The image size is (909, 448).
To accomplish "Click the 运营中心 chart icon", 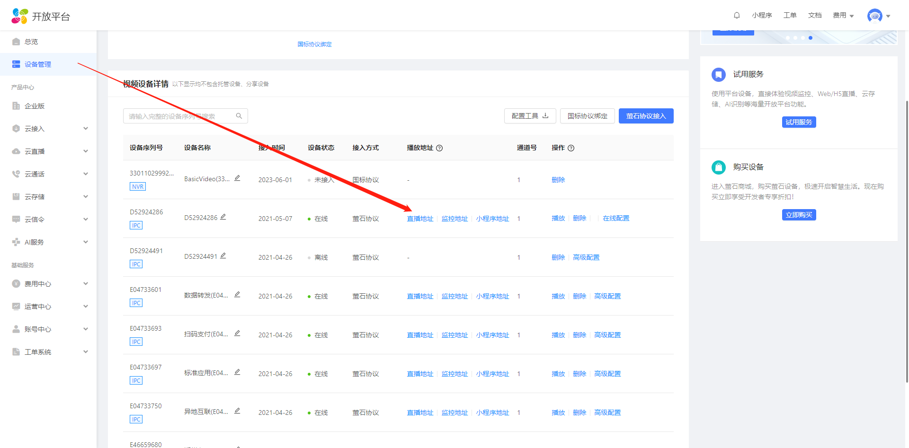I will pyautogui.click(x=16, y=307).
